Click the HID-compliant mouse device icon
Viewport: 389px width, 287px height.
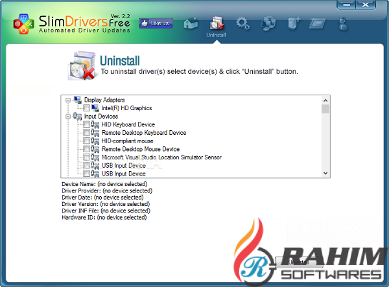coord(95,141)
